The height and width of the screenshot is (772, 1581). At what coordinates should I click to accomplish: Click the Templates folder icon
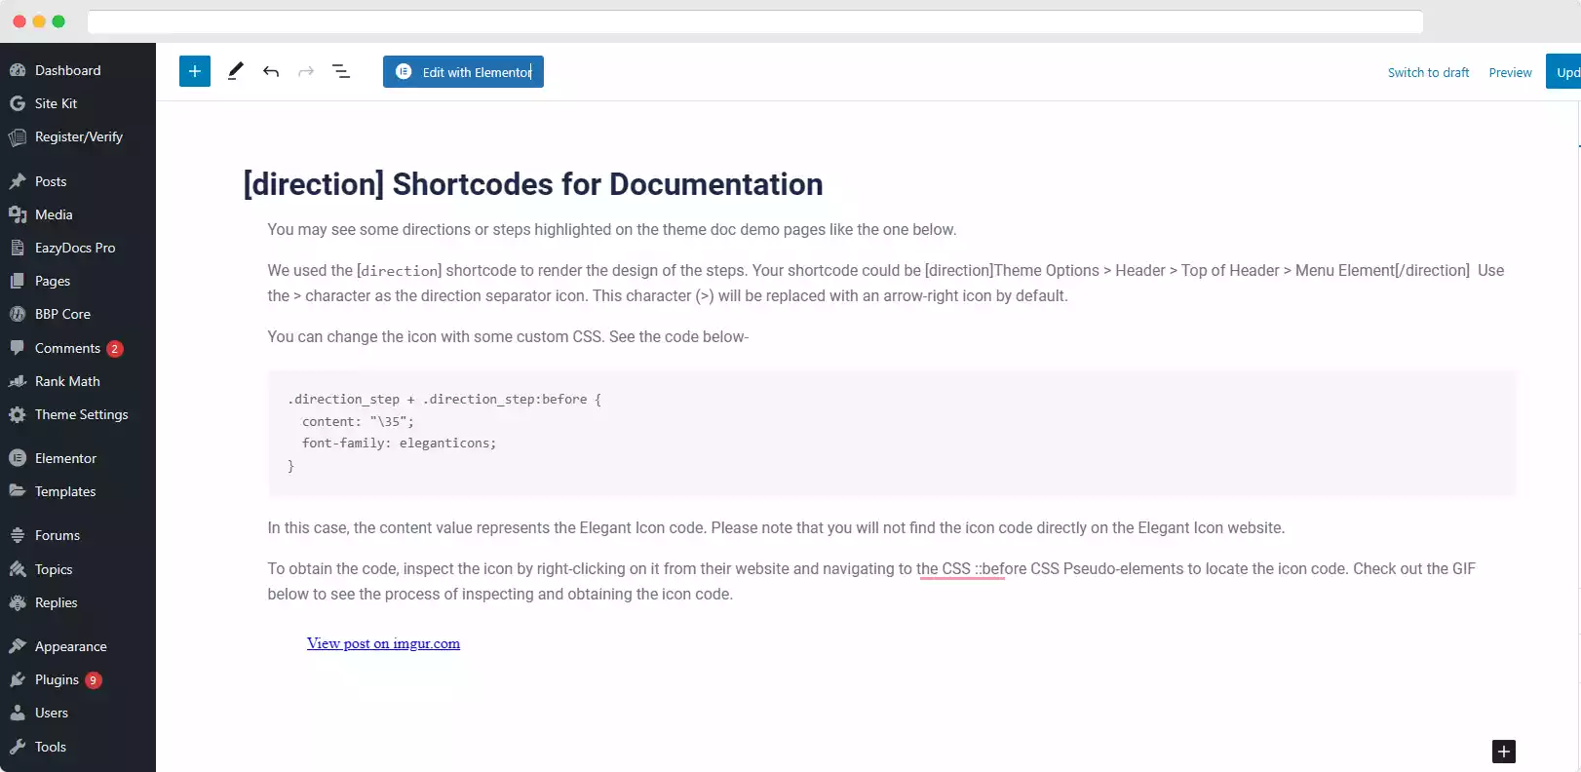coord(18,491)
